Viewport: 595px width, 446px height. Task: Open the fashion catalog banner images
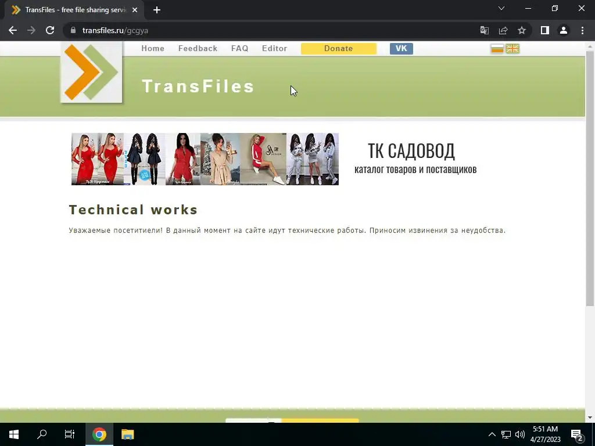click(205, 159)
